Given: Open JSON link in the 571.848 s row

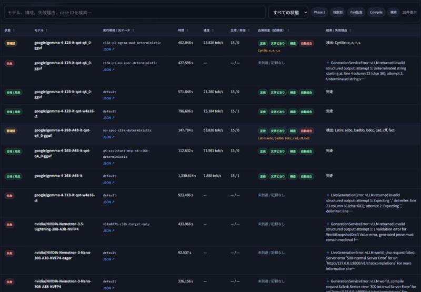Looking at the screenshot, I should click(109, 98).
